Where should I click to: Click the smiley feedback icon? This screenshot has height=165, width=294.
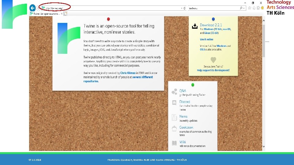coord(262,8)
